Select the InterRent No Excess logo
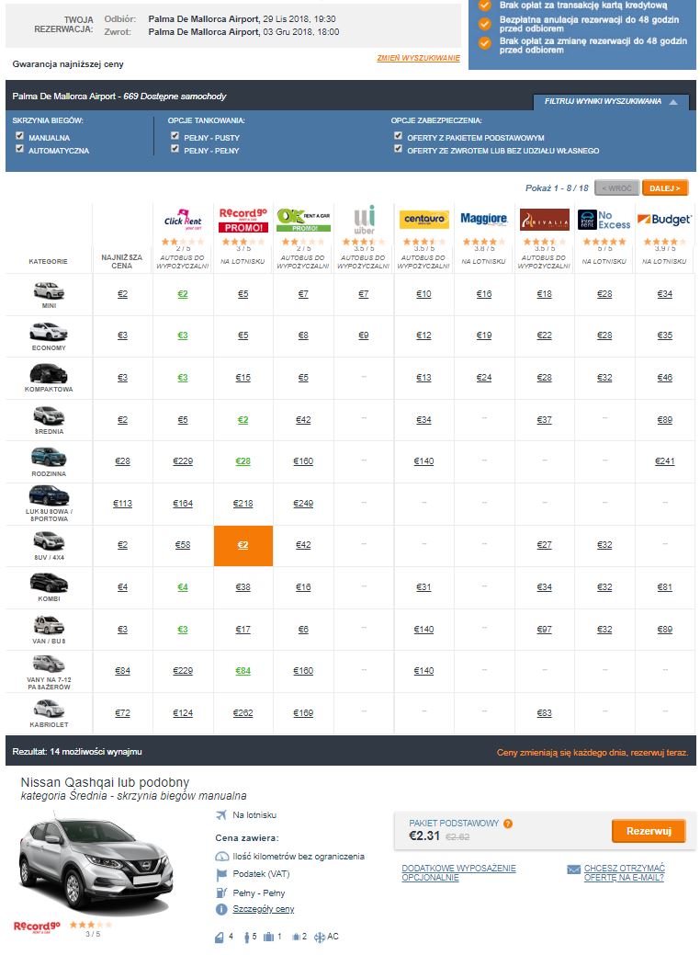The image size is (700, 955). (604, 220)
